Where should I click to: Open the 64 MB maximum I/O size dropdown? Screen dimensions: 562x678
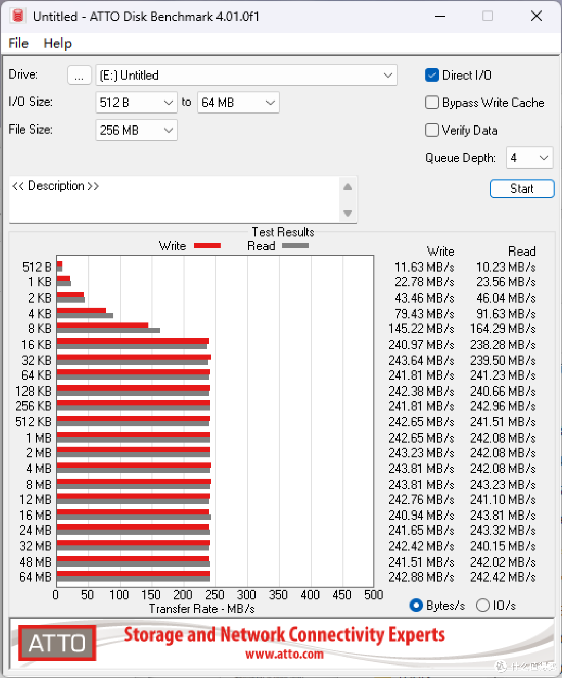[x=238, y=103]
